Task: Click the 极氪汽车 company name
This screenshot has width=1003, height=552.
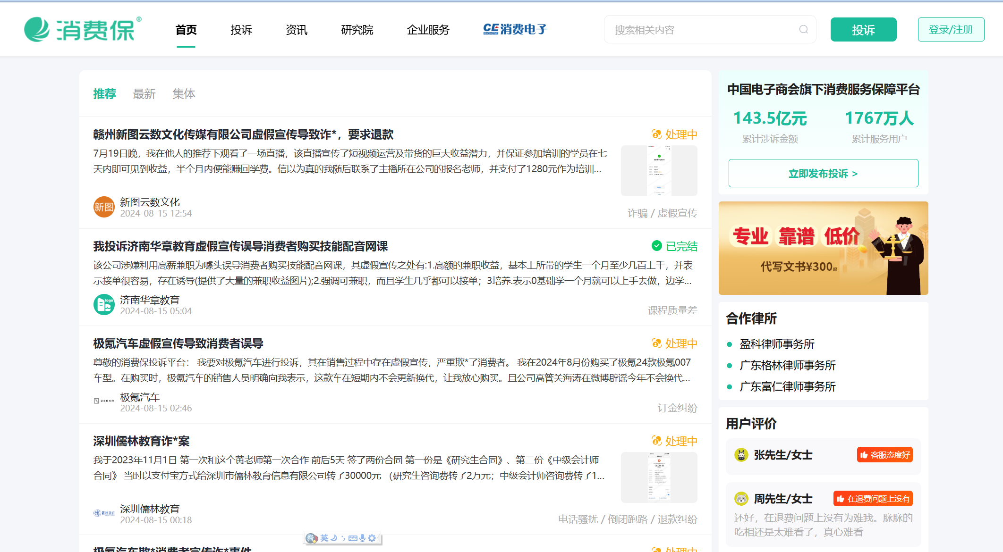Action: tap(140, 397)
